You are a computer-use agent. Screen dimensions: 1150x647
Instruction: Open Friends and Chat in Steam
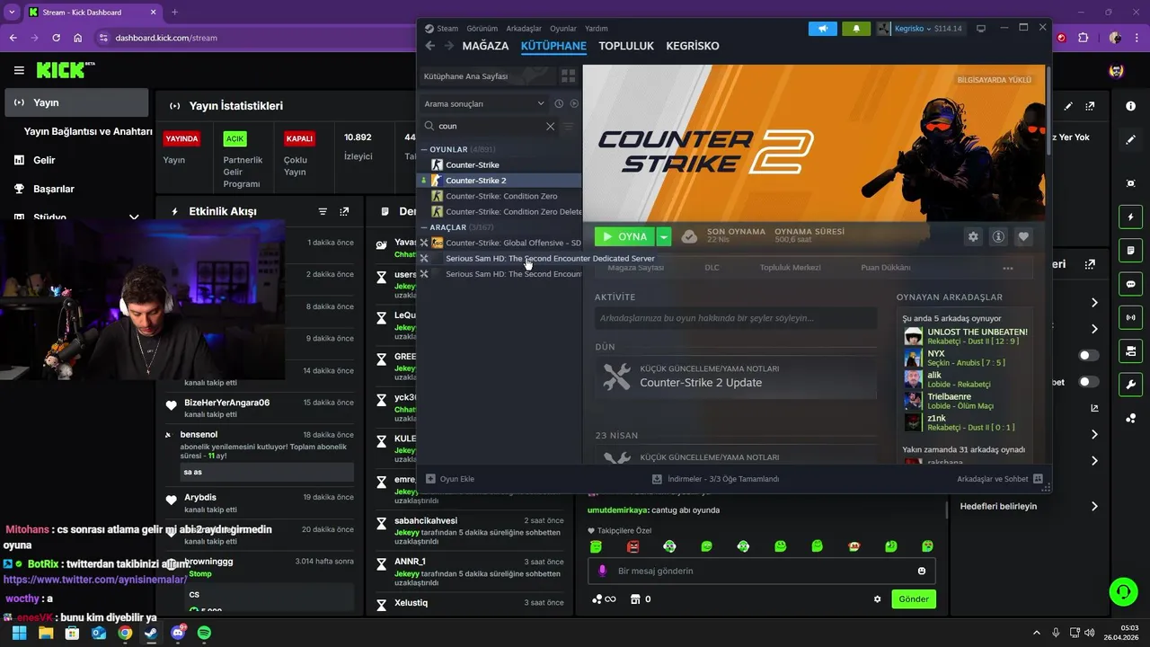point(999,479)
